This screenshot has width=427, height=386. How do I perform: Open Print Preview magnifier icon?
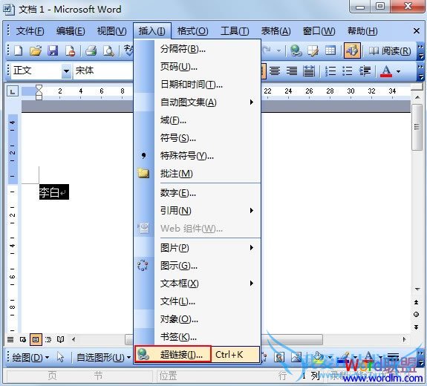[x=108, y=50]
